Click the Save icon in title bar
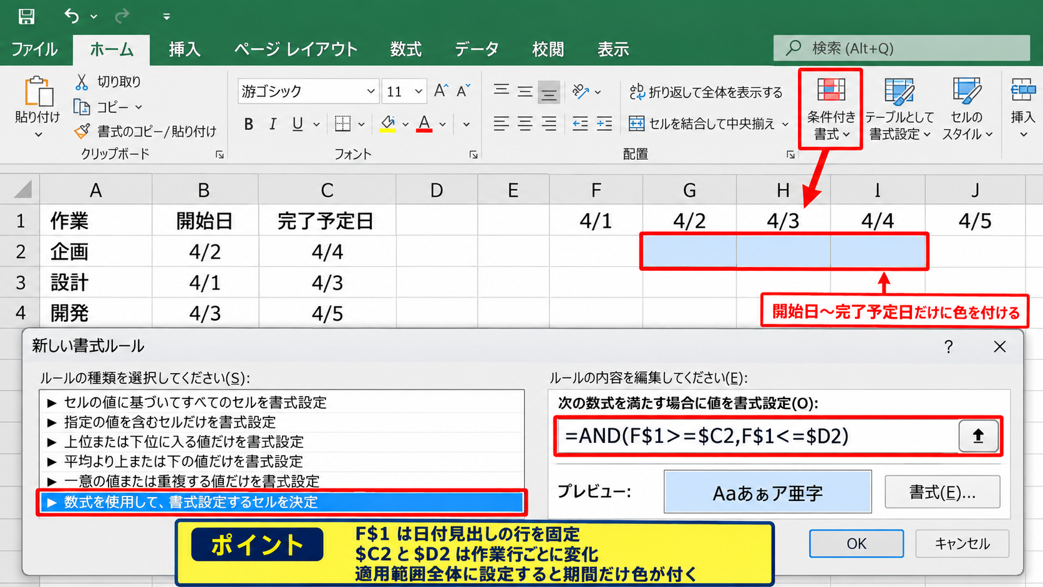Image resolution: width=1043 pixels, height=587 pixels. (x=26, y=16)
